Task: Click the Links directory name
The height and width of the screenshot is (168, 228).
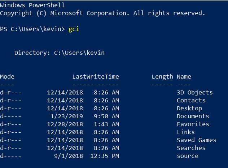Action: [x=185, y=132]
